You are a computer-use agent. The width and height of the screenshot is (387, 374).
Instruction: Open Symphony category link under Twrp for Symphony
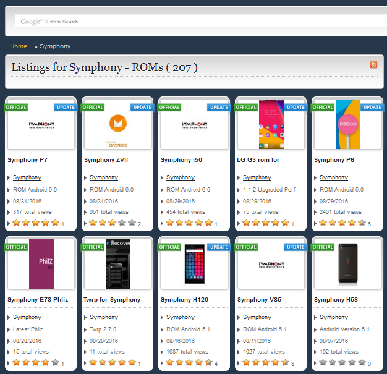[104, 317]
